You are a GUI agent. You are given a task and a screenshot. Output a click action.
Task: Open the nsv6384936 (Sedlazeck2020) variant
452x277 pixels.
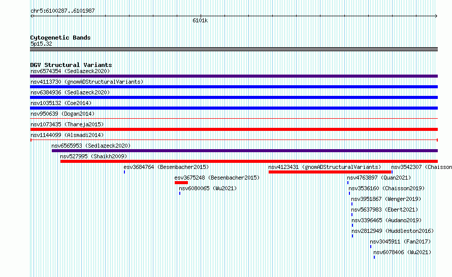pyautogui.click(x=70, y=92)
